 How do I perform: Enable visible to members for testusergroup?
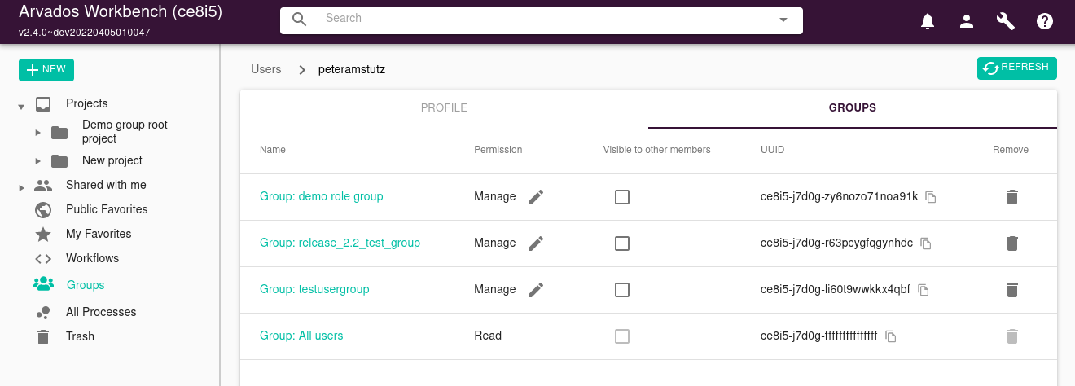[x=622, y=290]
